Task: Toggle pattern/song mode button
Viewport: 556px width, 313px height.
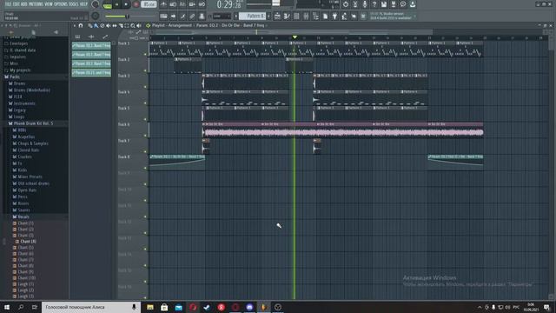Action: (107, 5)
